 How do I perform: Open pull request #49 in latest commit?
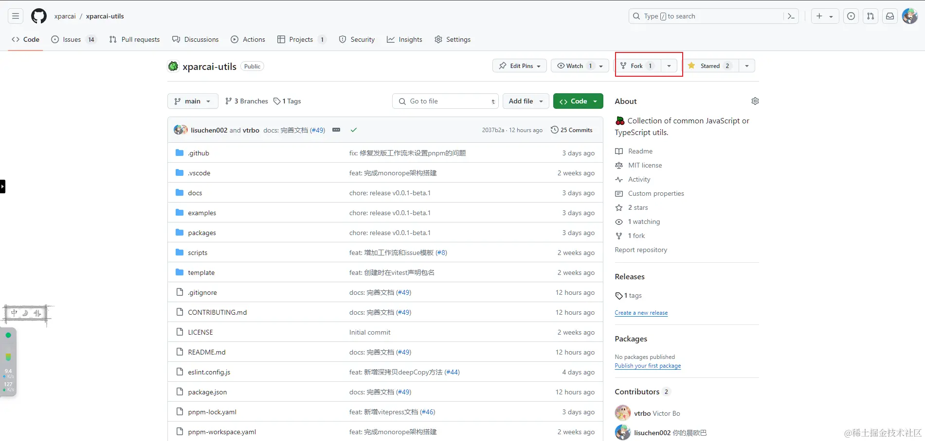tap(318, 130)
